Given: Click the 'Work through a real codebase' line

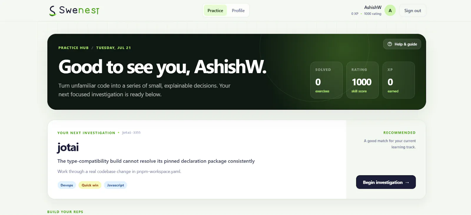Looking at the screenshot, I should [x=119, y=171].
